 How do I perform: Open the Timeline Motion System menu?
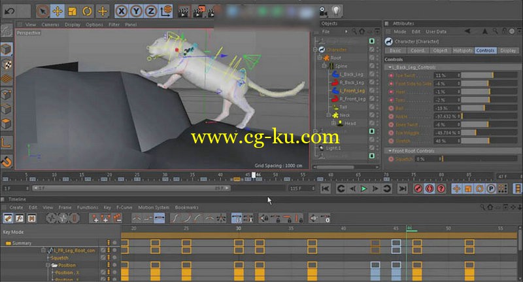[x=154, y=207]
